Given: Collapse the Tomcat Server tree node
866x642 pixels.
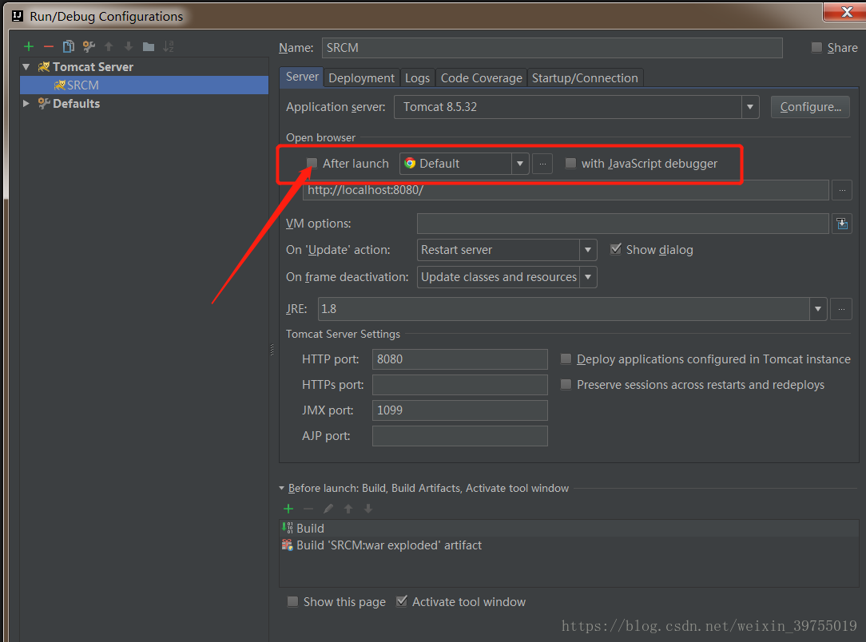Looking at the screenshot, I should 26,67.
